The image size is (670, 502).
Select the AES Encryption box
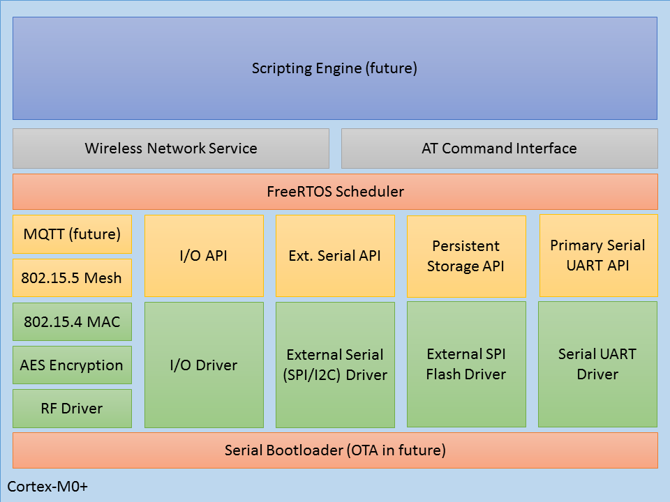(x=72, y=365)
